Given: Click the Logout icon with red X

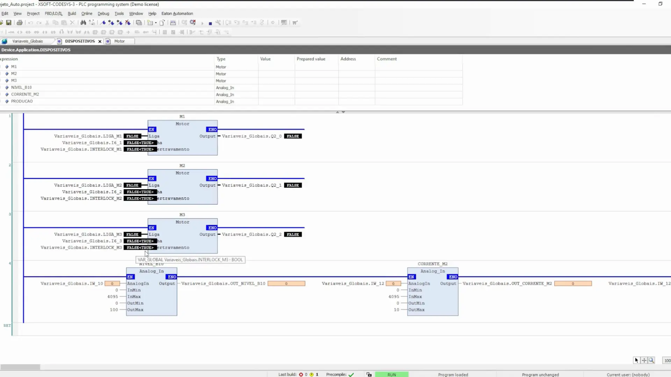Looking at the screenshot, I should pyautogui.click(x=193, y=23).
